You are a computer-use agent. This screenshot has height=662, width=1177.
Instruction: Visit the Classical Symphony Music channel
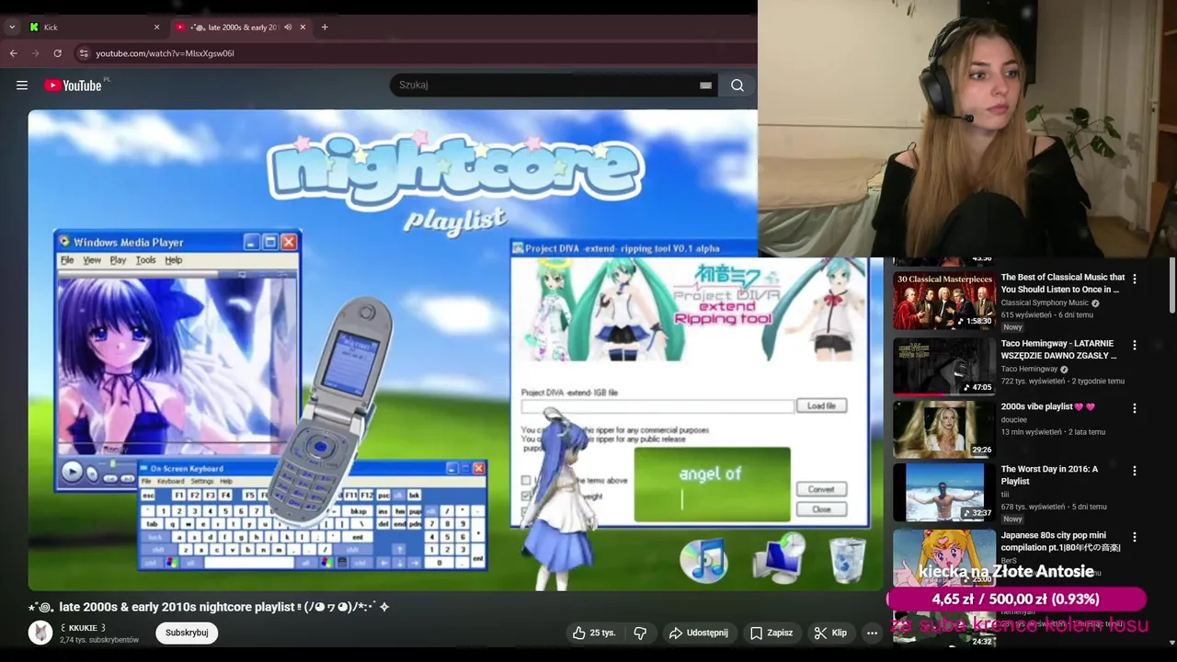tap(1045, 302)
